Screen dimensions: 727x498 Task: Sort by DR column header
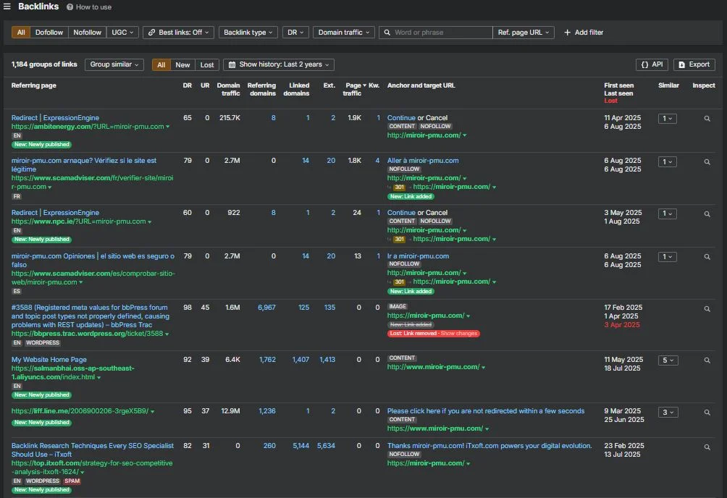[188, 85]
